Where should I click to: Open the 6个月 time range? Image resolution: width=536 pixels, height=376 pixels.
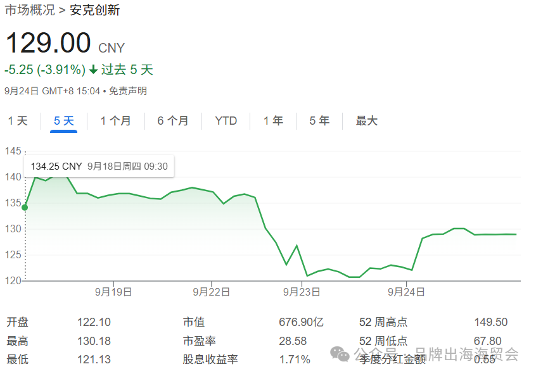click(172, 120)
